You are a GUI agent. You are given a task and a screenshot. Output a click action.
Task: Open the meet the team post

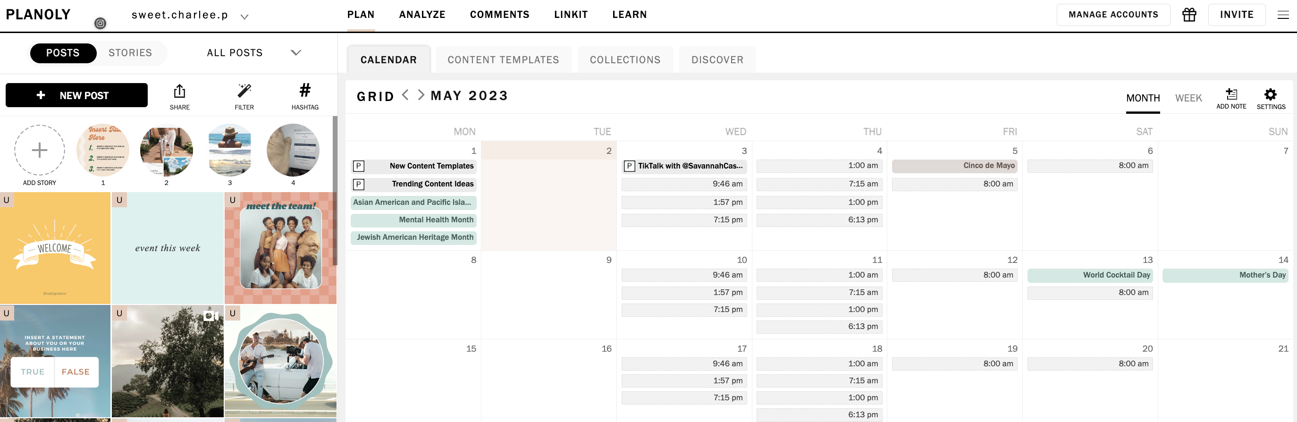click(x=280, y=248)
